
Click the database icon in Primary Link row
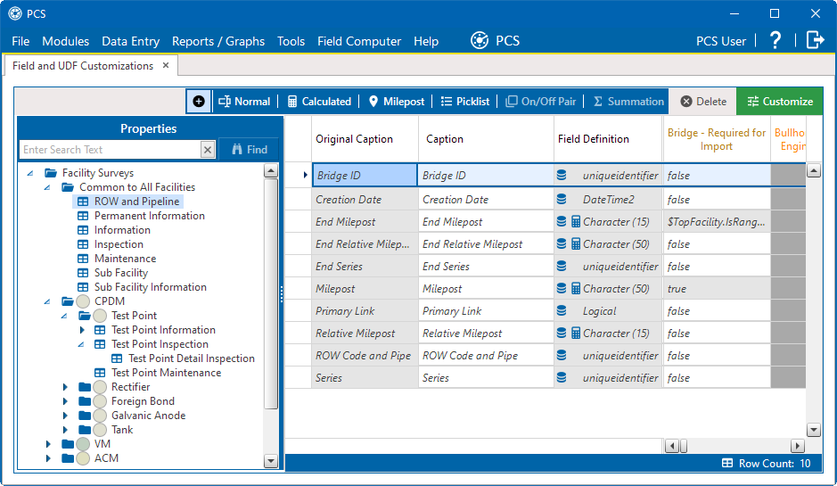[561, 311]
